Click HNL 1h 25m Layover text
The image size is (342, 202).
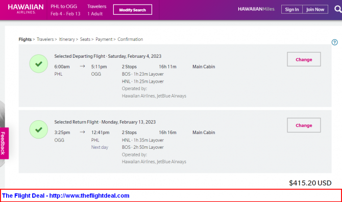pos(142,81)
